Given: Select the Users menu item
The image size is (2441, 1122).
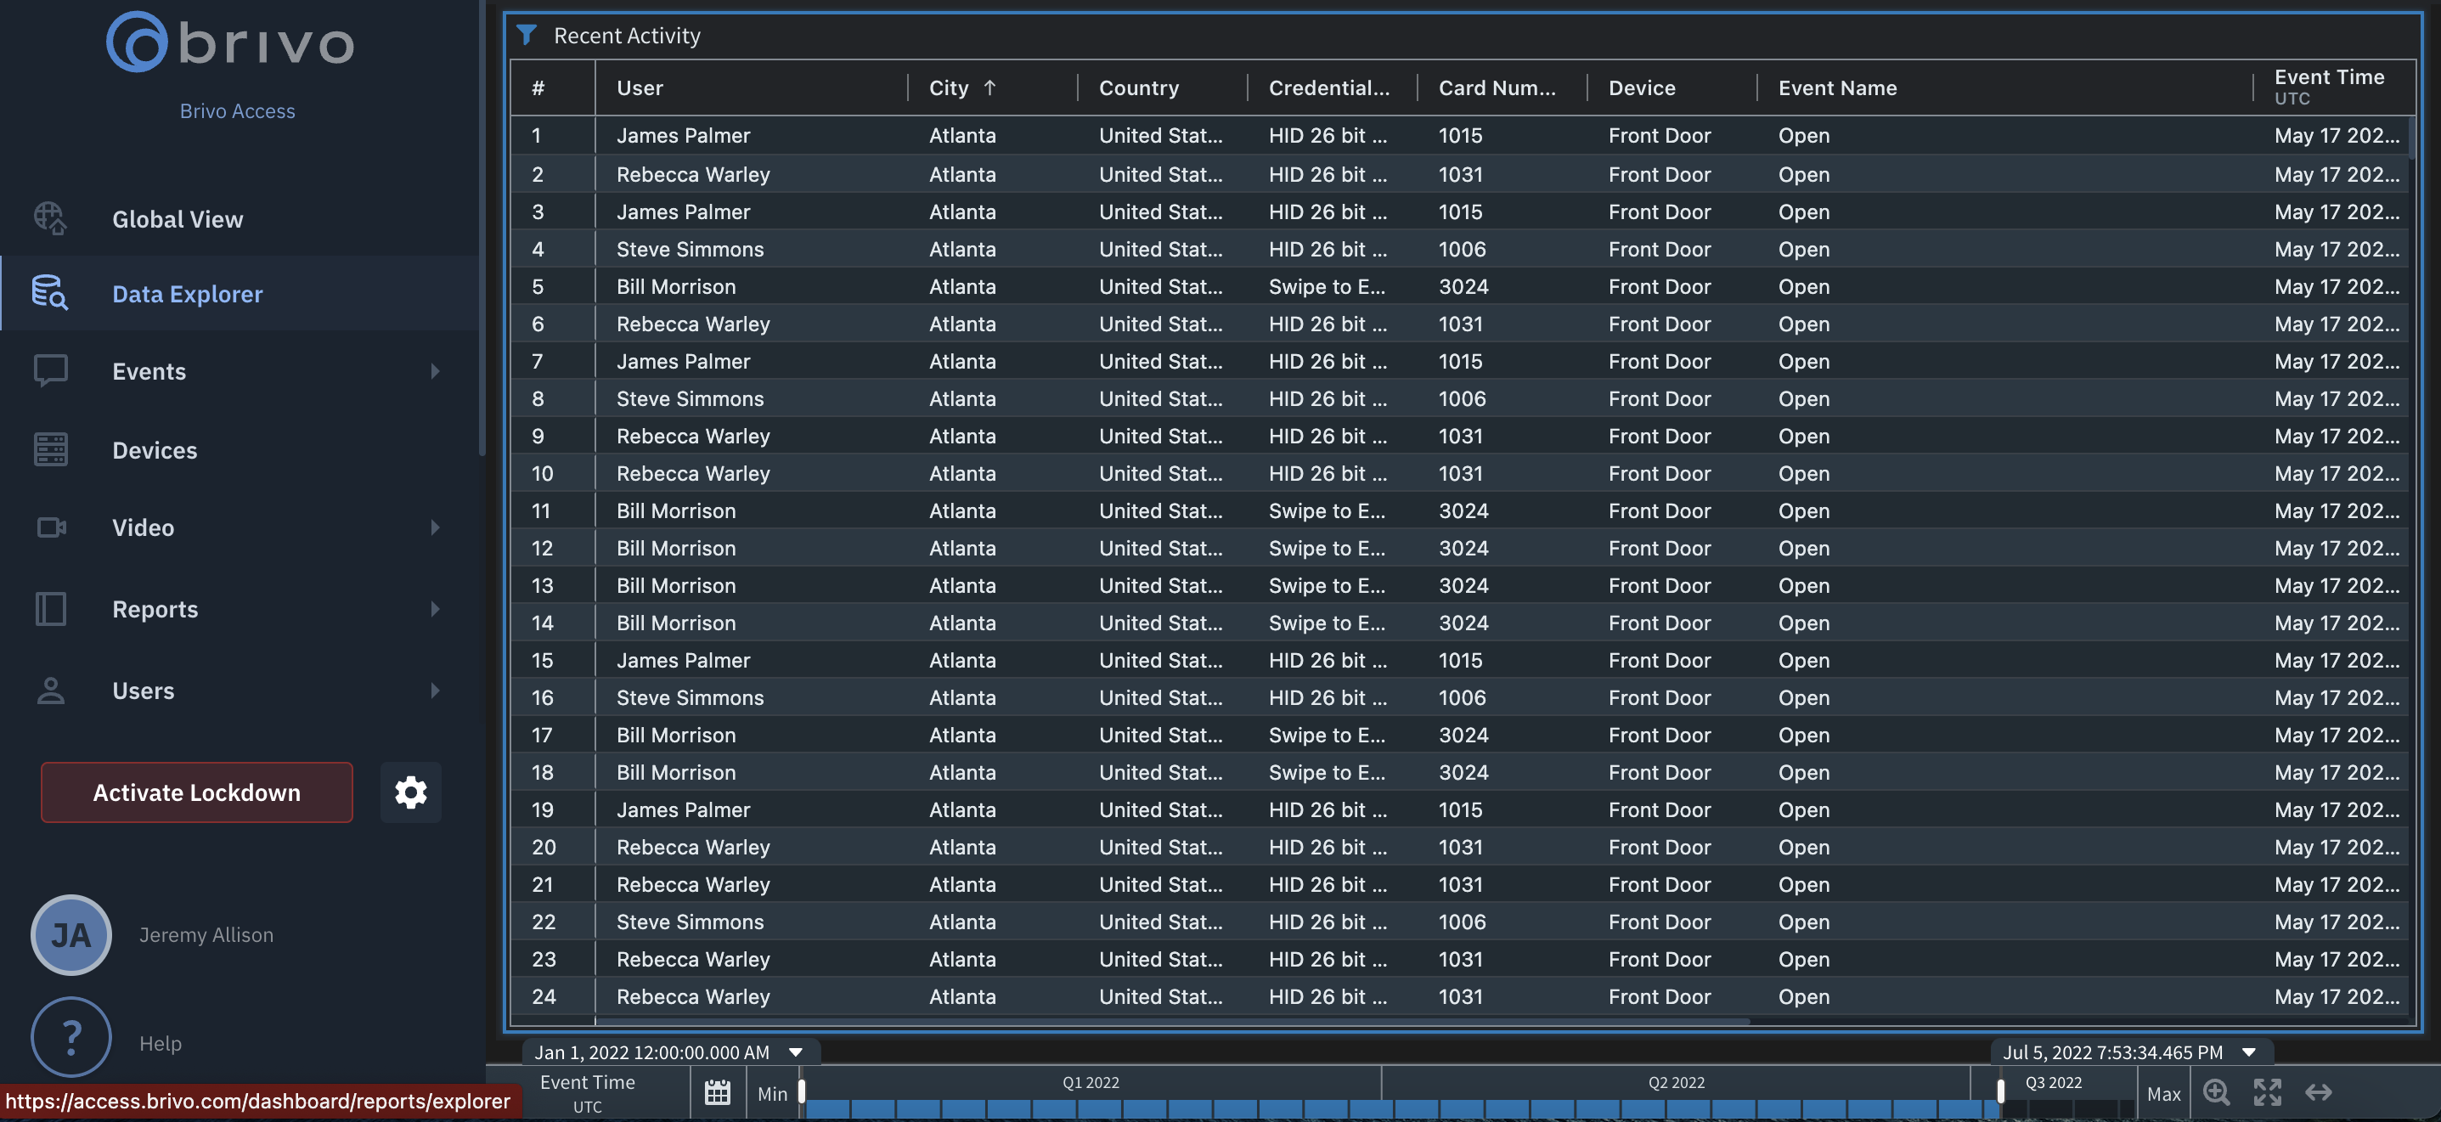Looking at the screenshot, I should pos(240,690).
